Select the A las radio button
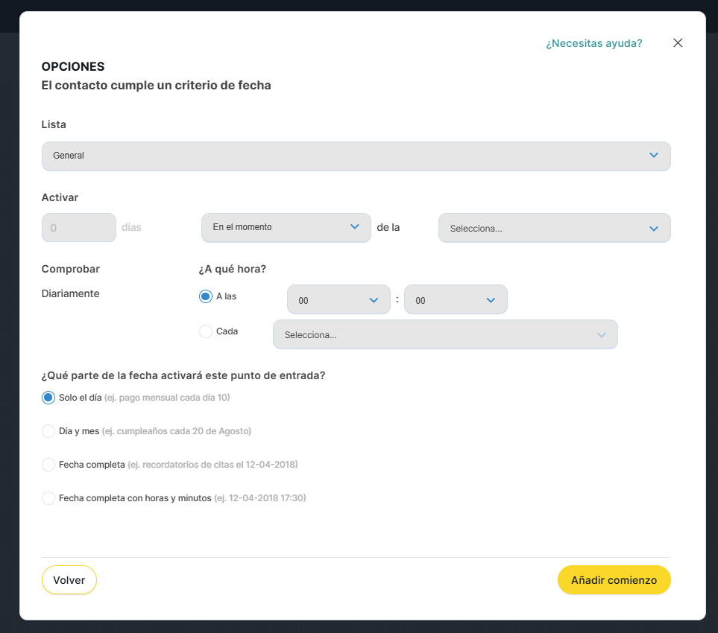Viewport: 718px width, 633px height. [206, 296]
